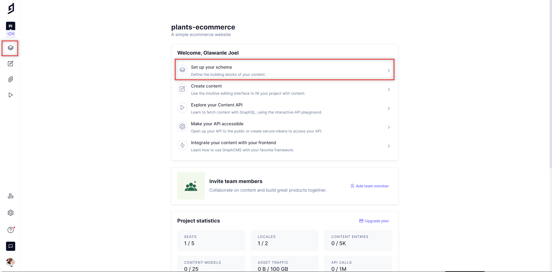Viewport: 552px width, 272px height.
Task: Select the PI project avatar
Action: [x=10, y=26]
